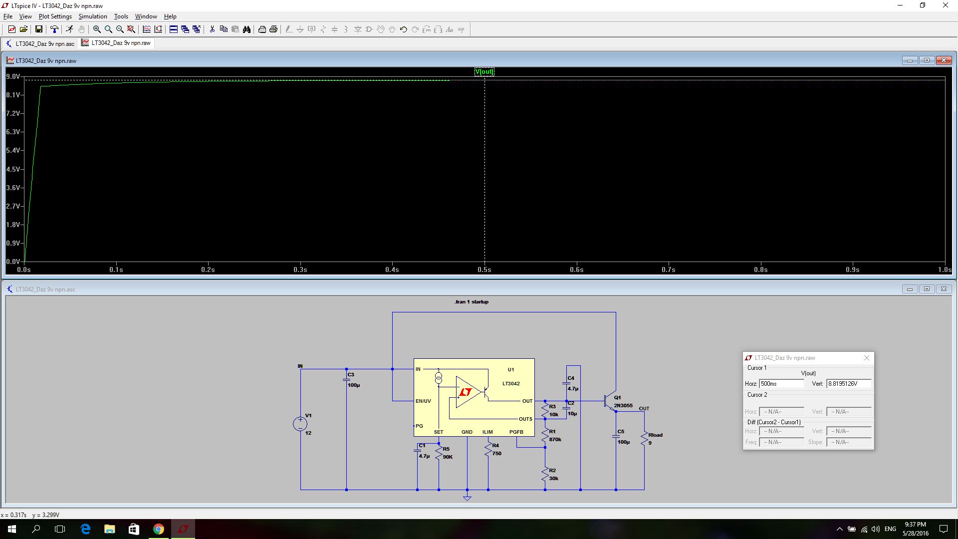
Task: Click the New Schematic toolbar icon
Action: point(12,29)
